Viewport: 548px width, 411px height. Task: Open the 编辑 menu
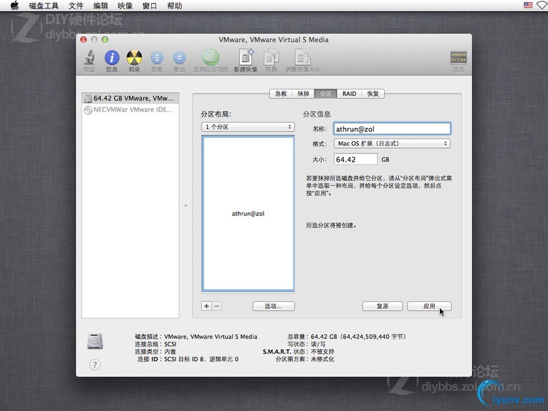[x=101, y=5]
